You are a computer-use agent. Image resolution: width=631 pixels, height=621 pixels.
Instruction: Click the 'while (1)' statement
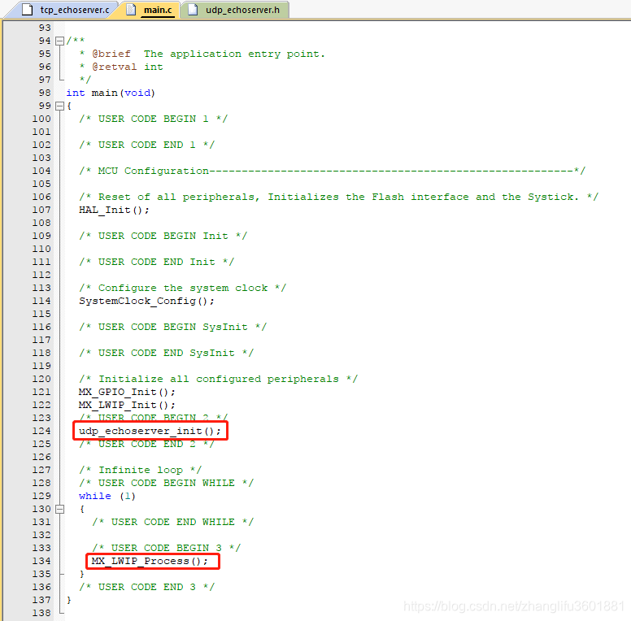107,496
